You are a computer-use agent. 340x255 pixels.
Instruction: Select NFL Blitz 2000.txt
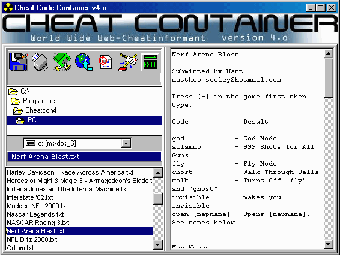point(79,239)
